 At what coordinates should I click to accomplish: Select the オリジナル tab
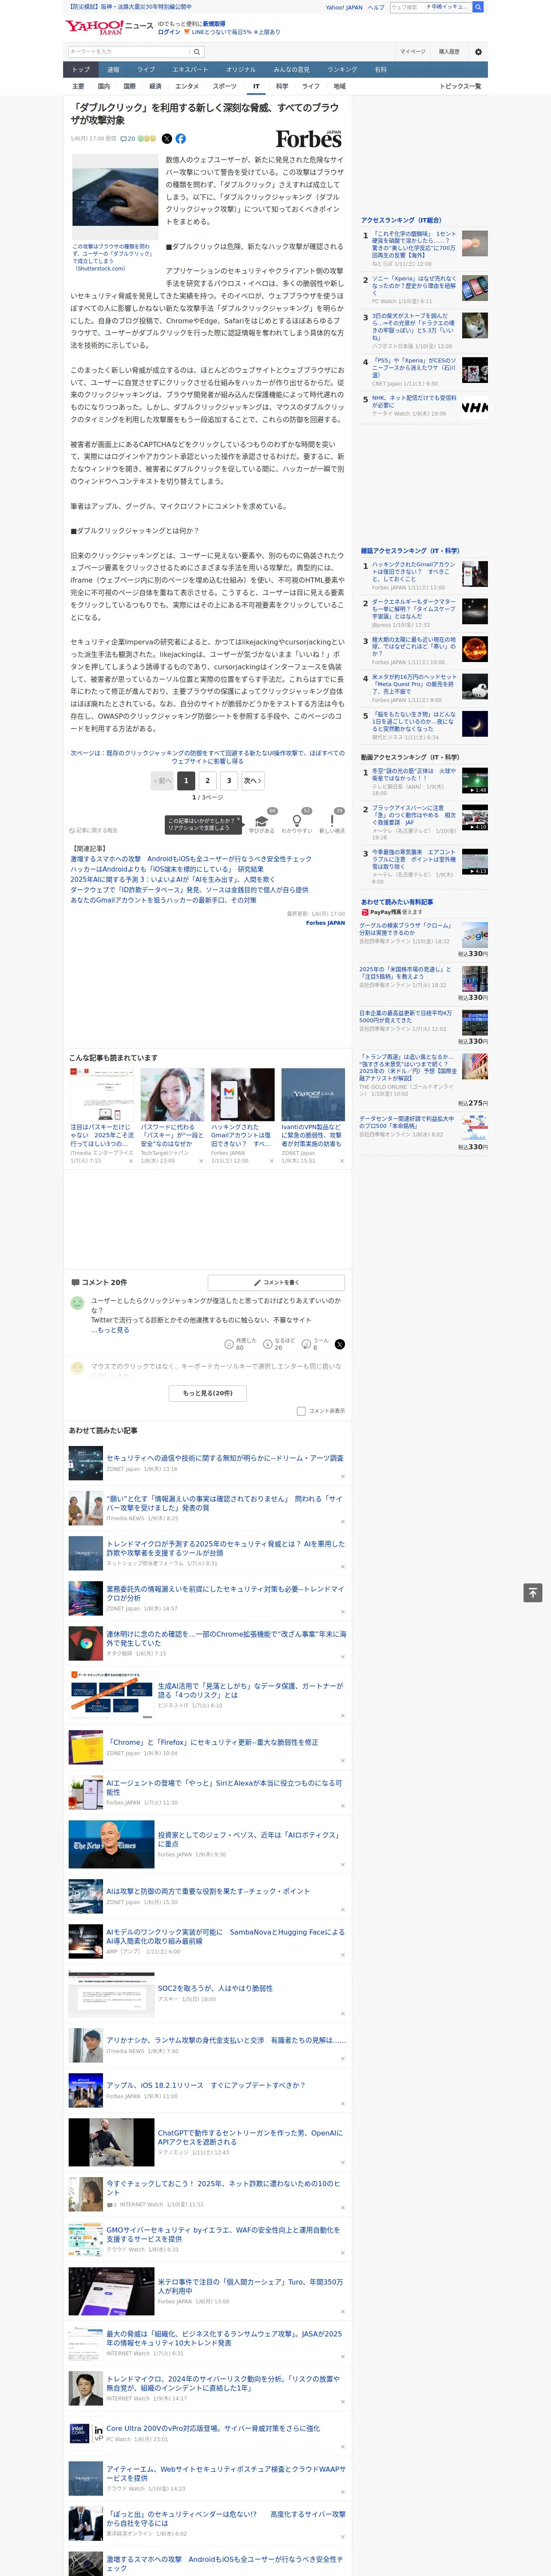pos(241,70)
